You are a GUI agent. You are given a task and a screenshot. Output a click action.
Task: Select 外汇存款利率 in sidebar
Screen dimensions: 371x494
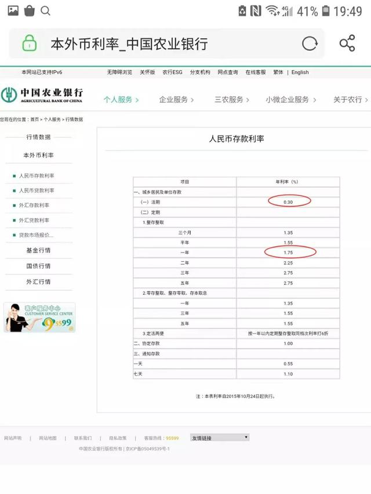click(x=34, y=206)
